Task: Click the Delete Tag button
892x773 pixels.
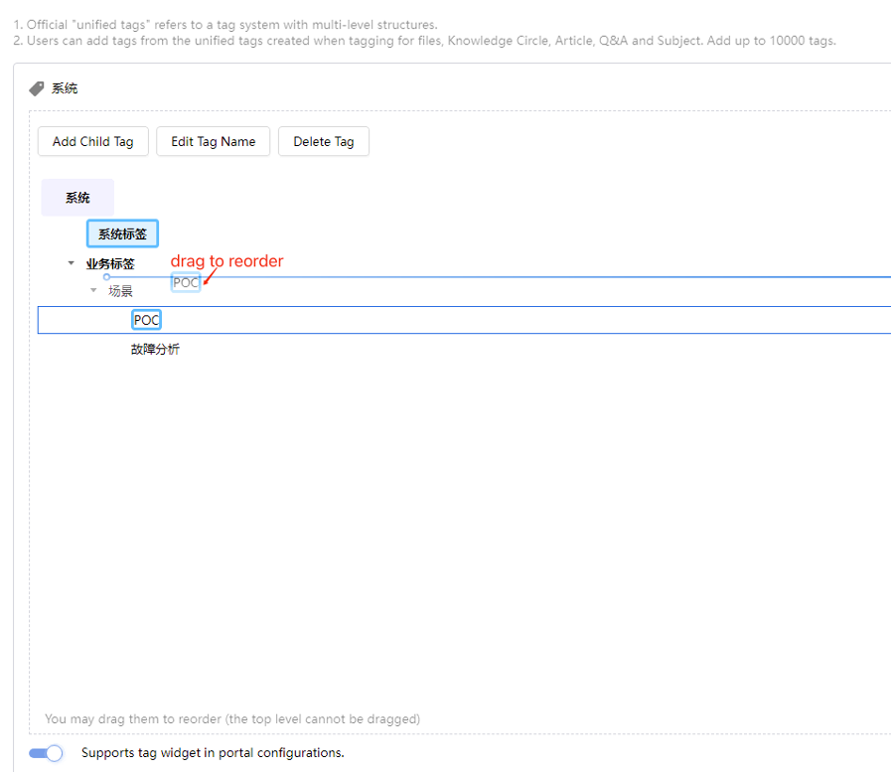Action: [324, 141]
